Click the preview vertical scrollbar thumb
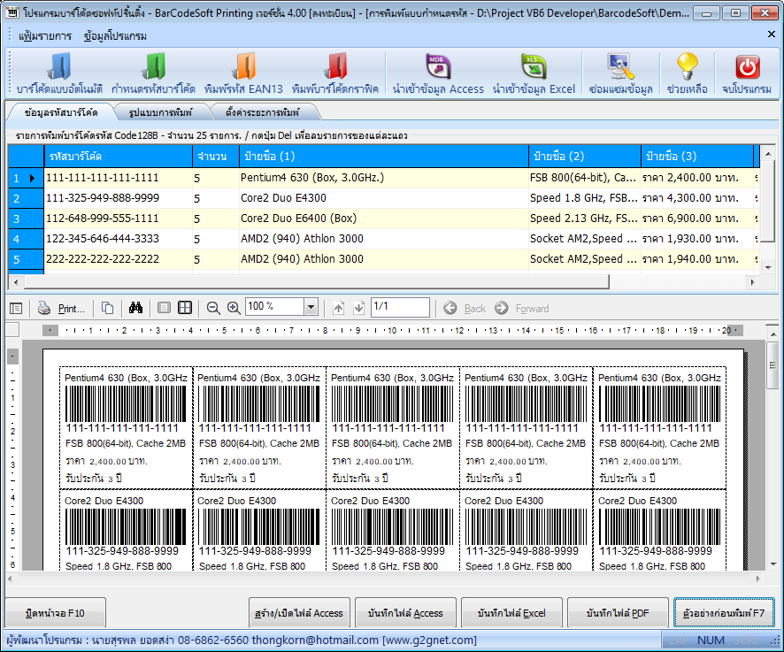The image size is (784, 652). (x=773, y=365)
